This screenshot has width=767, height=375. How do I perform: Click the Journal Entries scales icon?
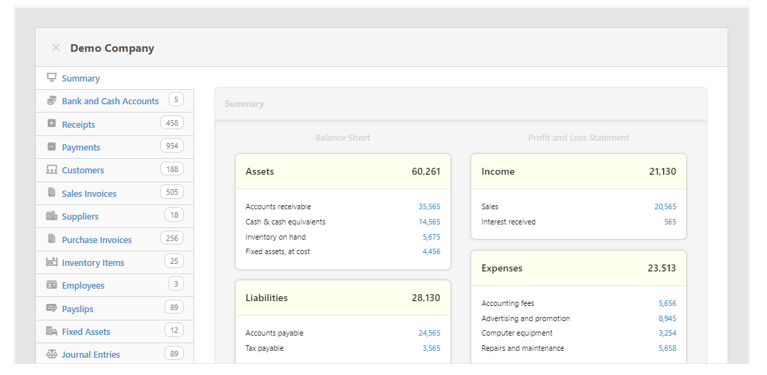pyautogui.click(x=52, y=354)
